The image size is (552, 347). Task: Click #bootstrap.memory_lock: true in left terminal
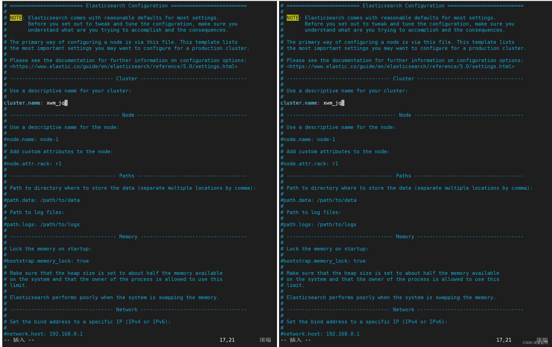coord(46,261)
